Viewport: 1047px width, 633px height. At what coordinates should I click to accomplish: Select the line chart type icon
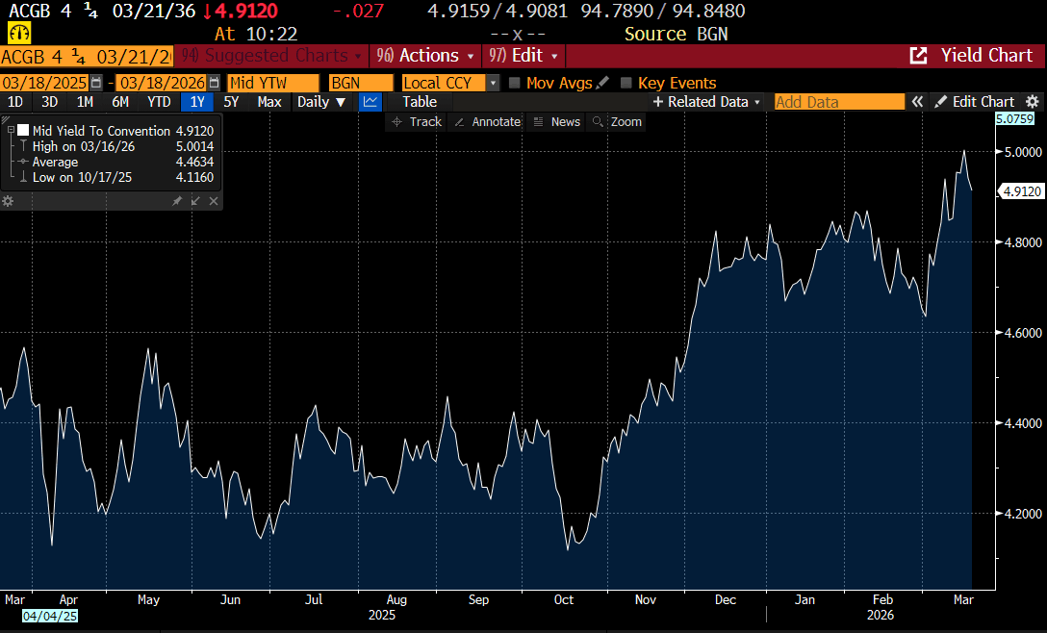370,102
